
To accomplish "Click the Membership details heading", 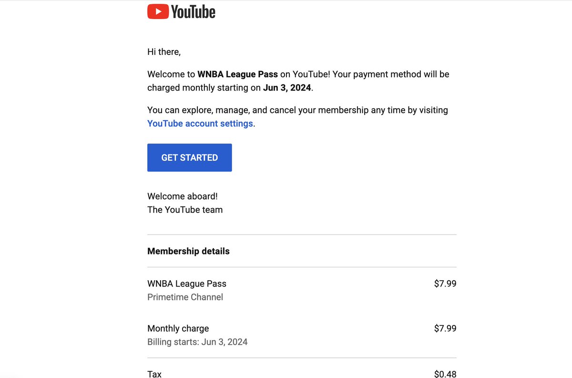I will (x=188, y=251).
